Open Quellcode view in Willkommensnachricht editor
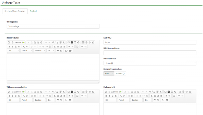The image size is (203, 115). (x=16, y=92)
